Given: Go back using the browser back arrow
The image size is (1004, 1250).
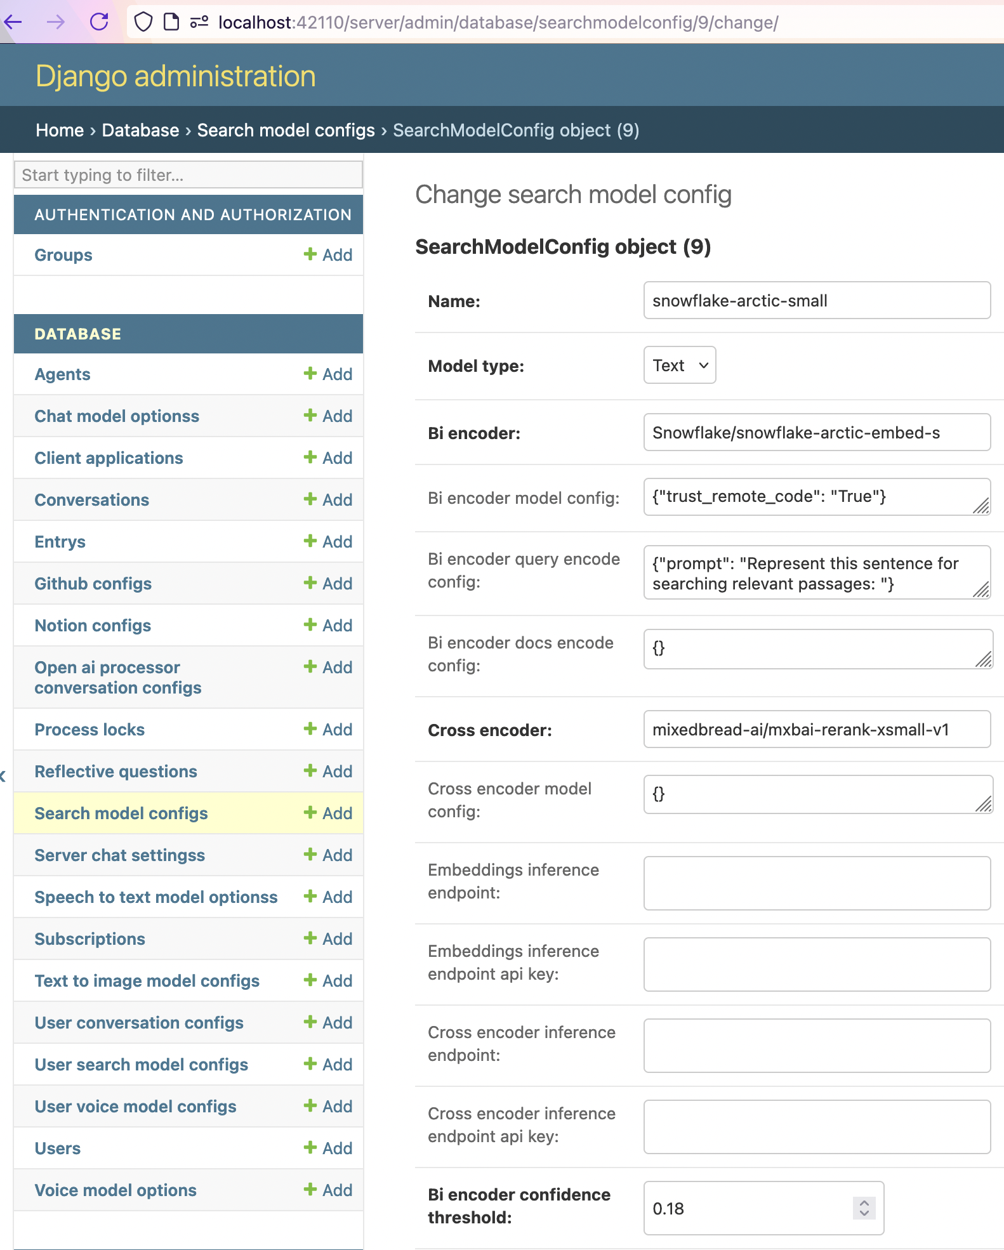Looking at the screenshot, I should (x=13, y=22).
